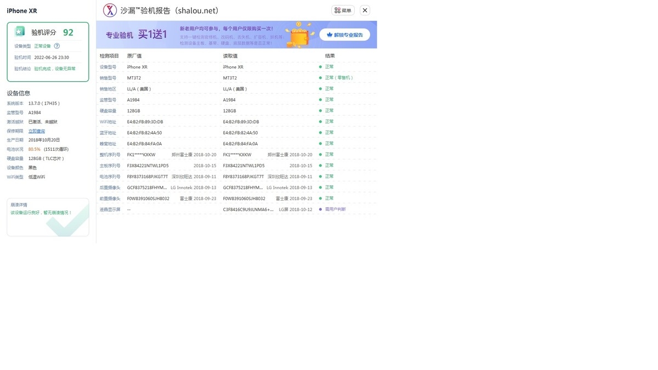Open the 菜单 menu button
The width and height of the screenshot is (658, 370).
(x=343, y=10)
